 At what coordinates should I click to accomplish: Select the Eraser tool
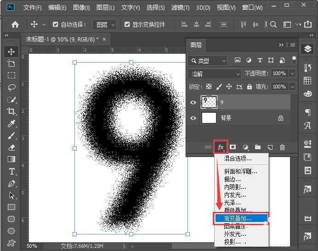point(11,147)
